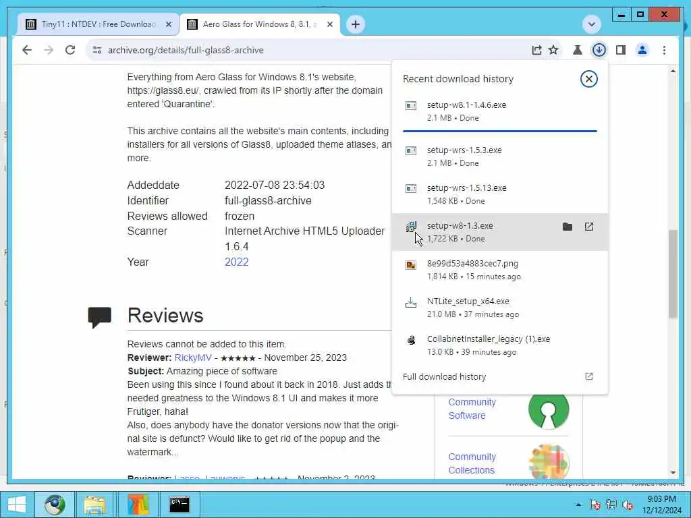691x518 pixels.
Task: Select the Aero Glass for Windows 8 tab
Action: point(260,24)
